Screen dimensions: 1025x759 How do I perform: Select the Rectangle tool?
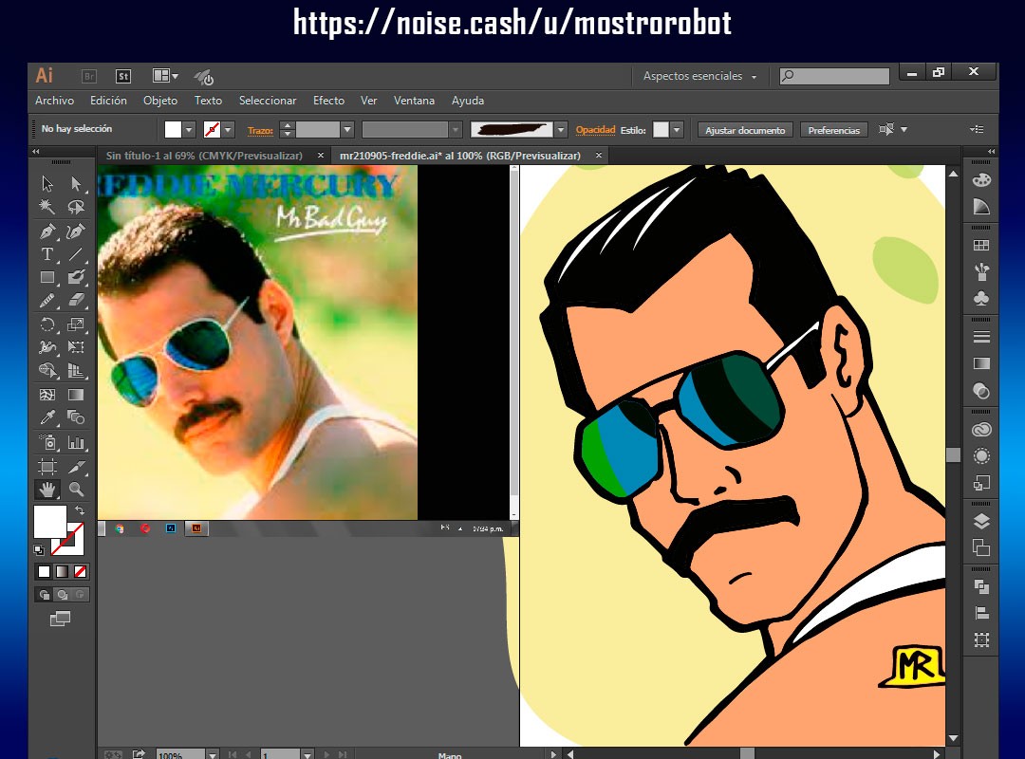click(x=47, y=277)
